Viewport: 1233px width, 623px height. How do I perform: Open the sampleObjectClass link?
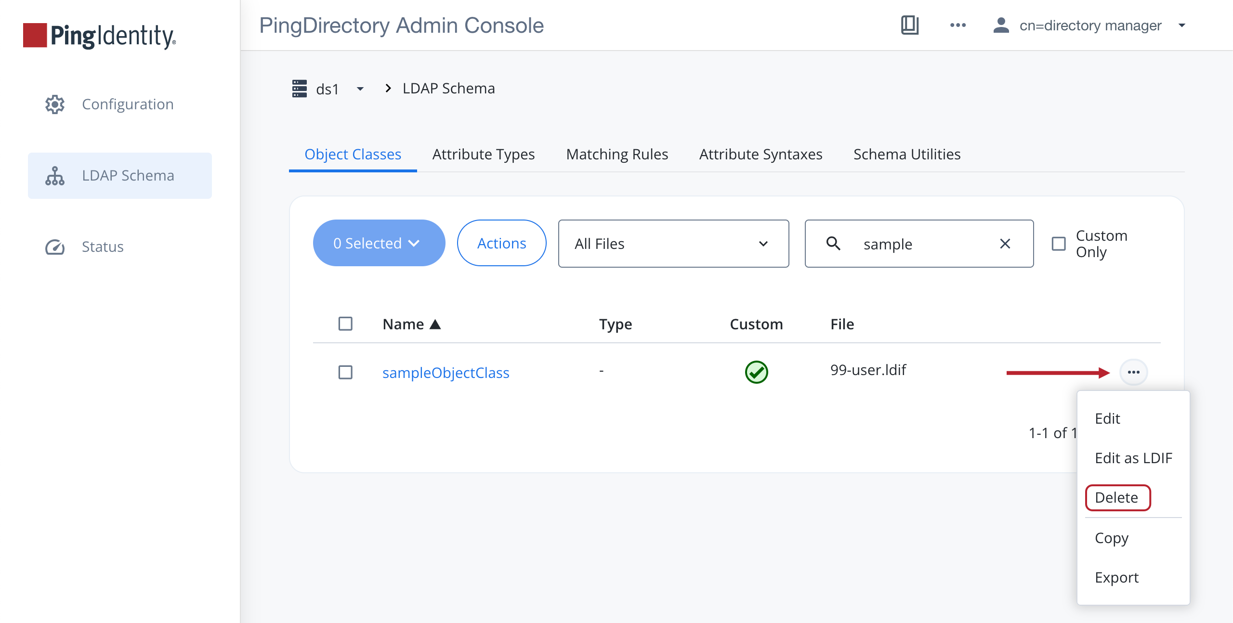pos(446,373)
